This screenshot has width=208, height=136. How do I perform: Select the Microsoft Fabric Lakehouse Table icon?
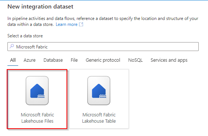99,91
